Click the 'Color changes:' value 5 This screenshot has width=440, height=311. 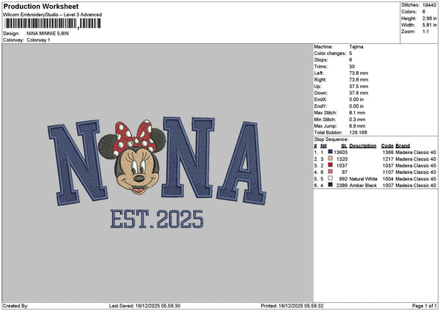tap(351, 54)
